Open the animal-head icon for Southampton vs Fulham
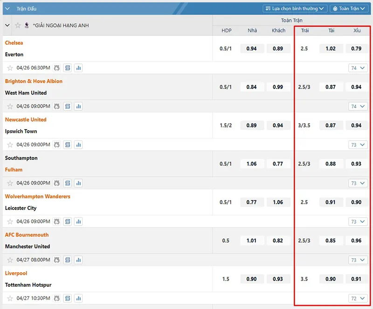 (56, 183)
